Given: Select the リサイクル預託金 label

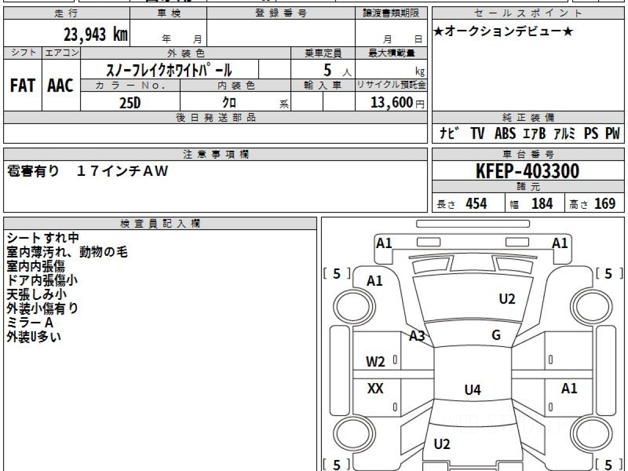Looking at the screenshot, I should [391, 86].
